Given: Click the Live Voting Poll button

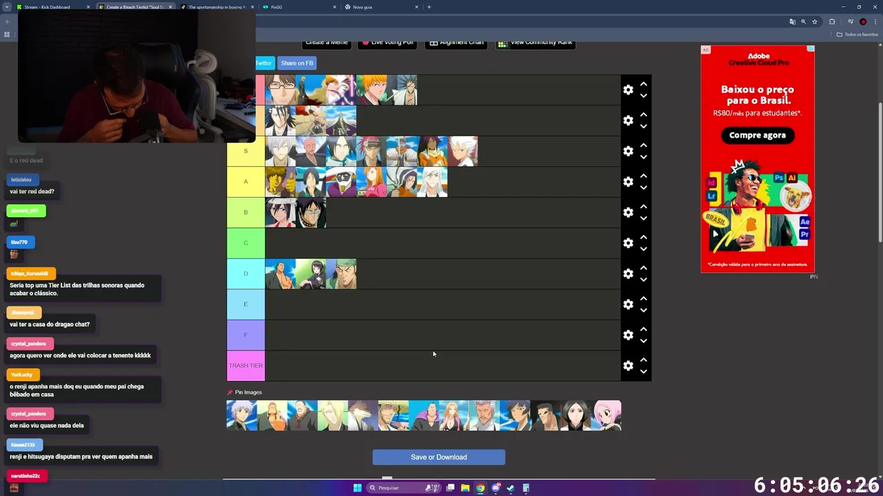Looking at the screenshot, I should point(387,43).
